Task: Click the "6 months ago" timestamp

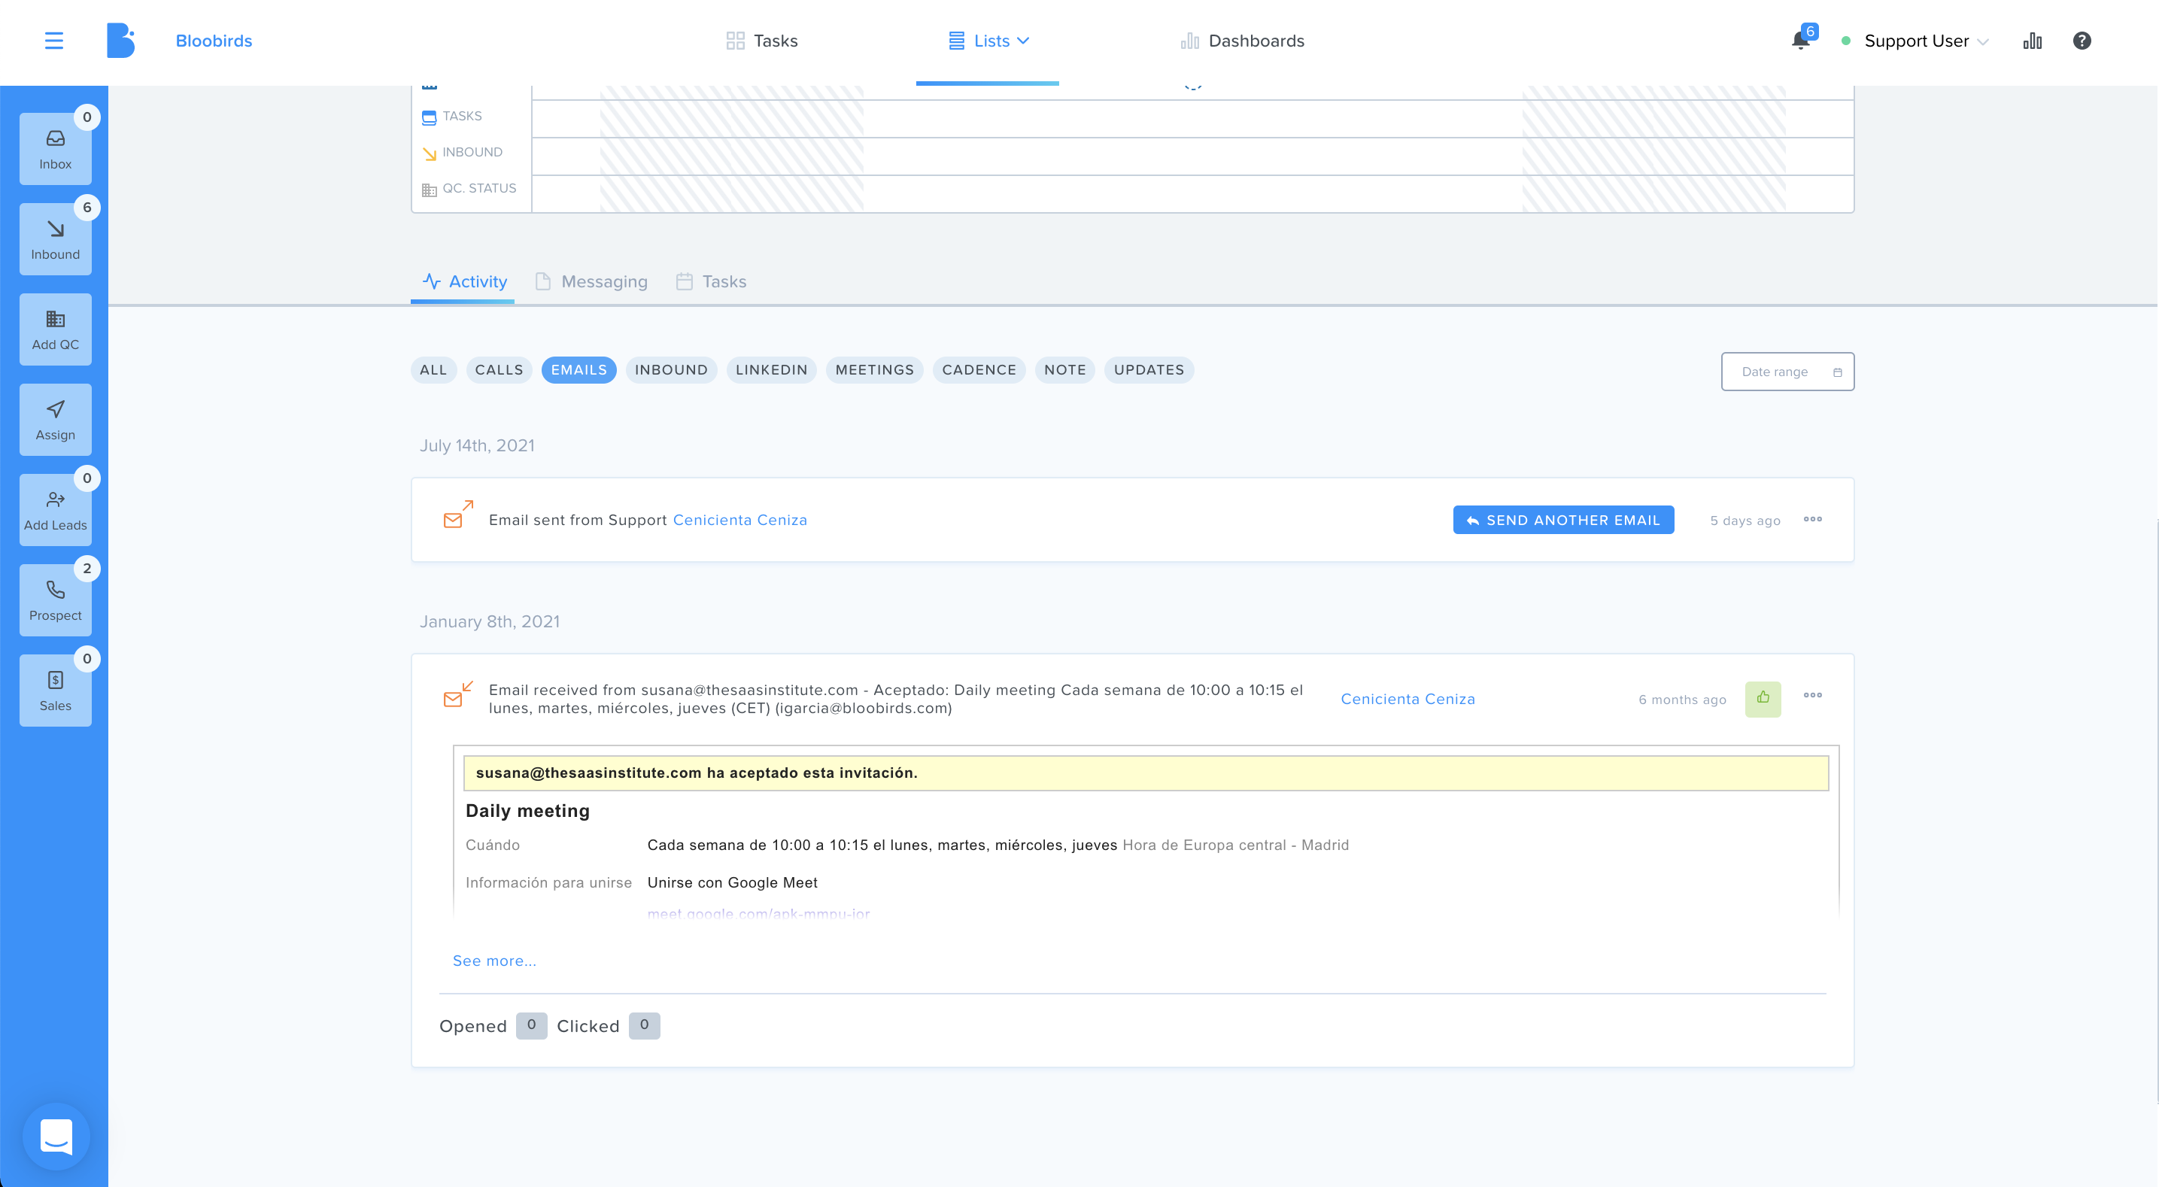Action: point(1682,699)
